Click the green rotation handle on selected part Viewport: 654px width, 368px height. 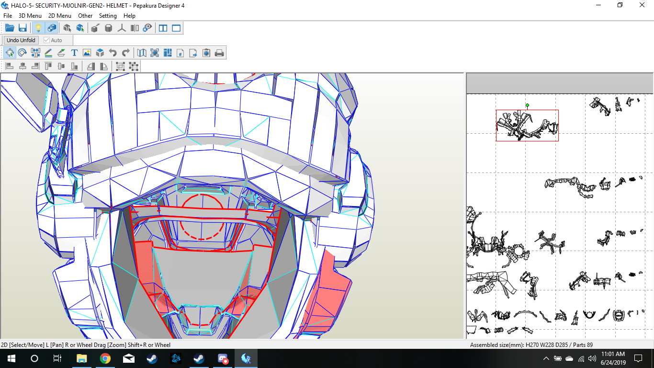click(527, 105)
